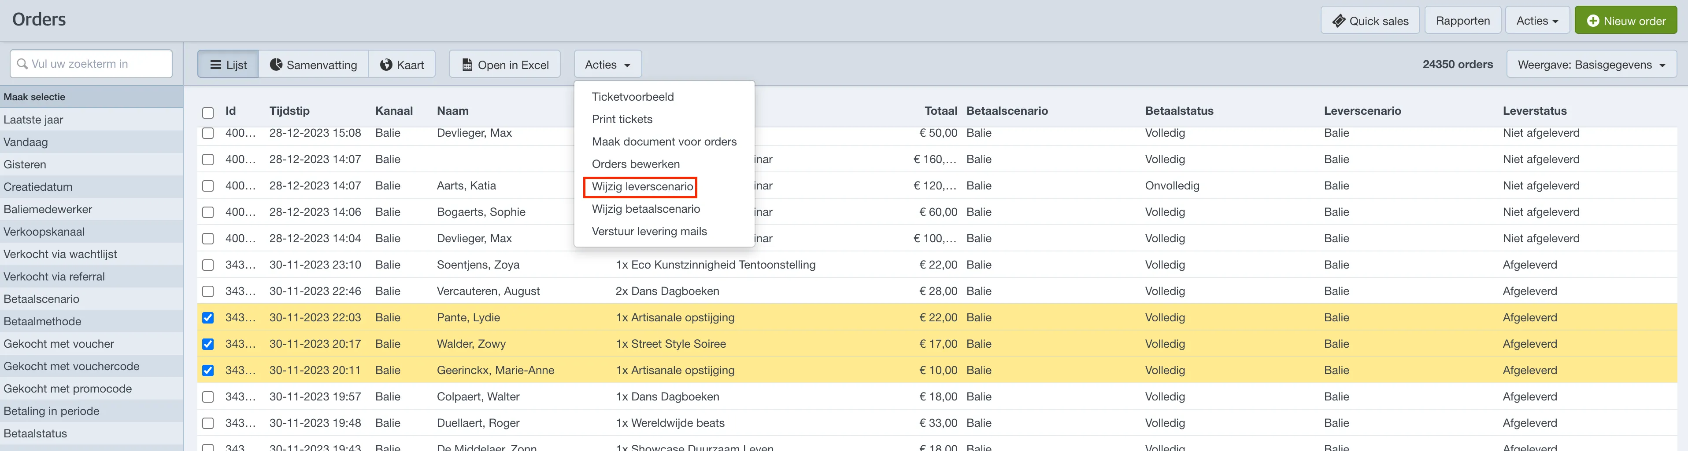Viewport: 1688px width, 451px height.
Task: Click the plus icon on Nieuw order
Action: point(1593,21)
